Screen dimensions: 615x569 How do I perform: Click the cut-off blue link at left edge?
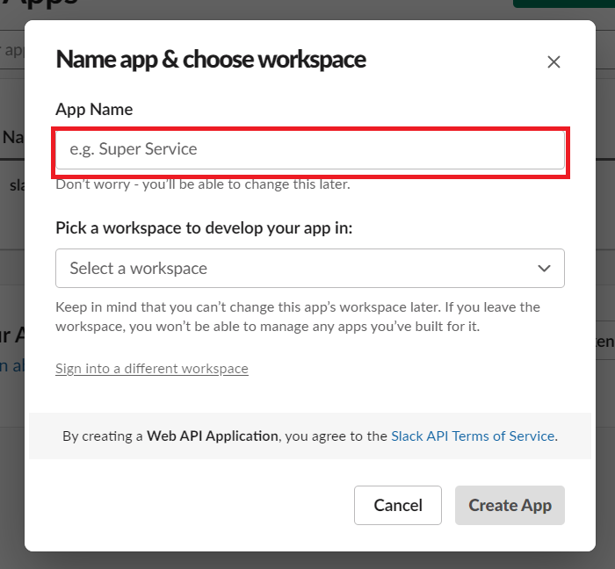5,367
